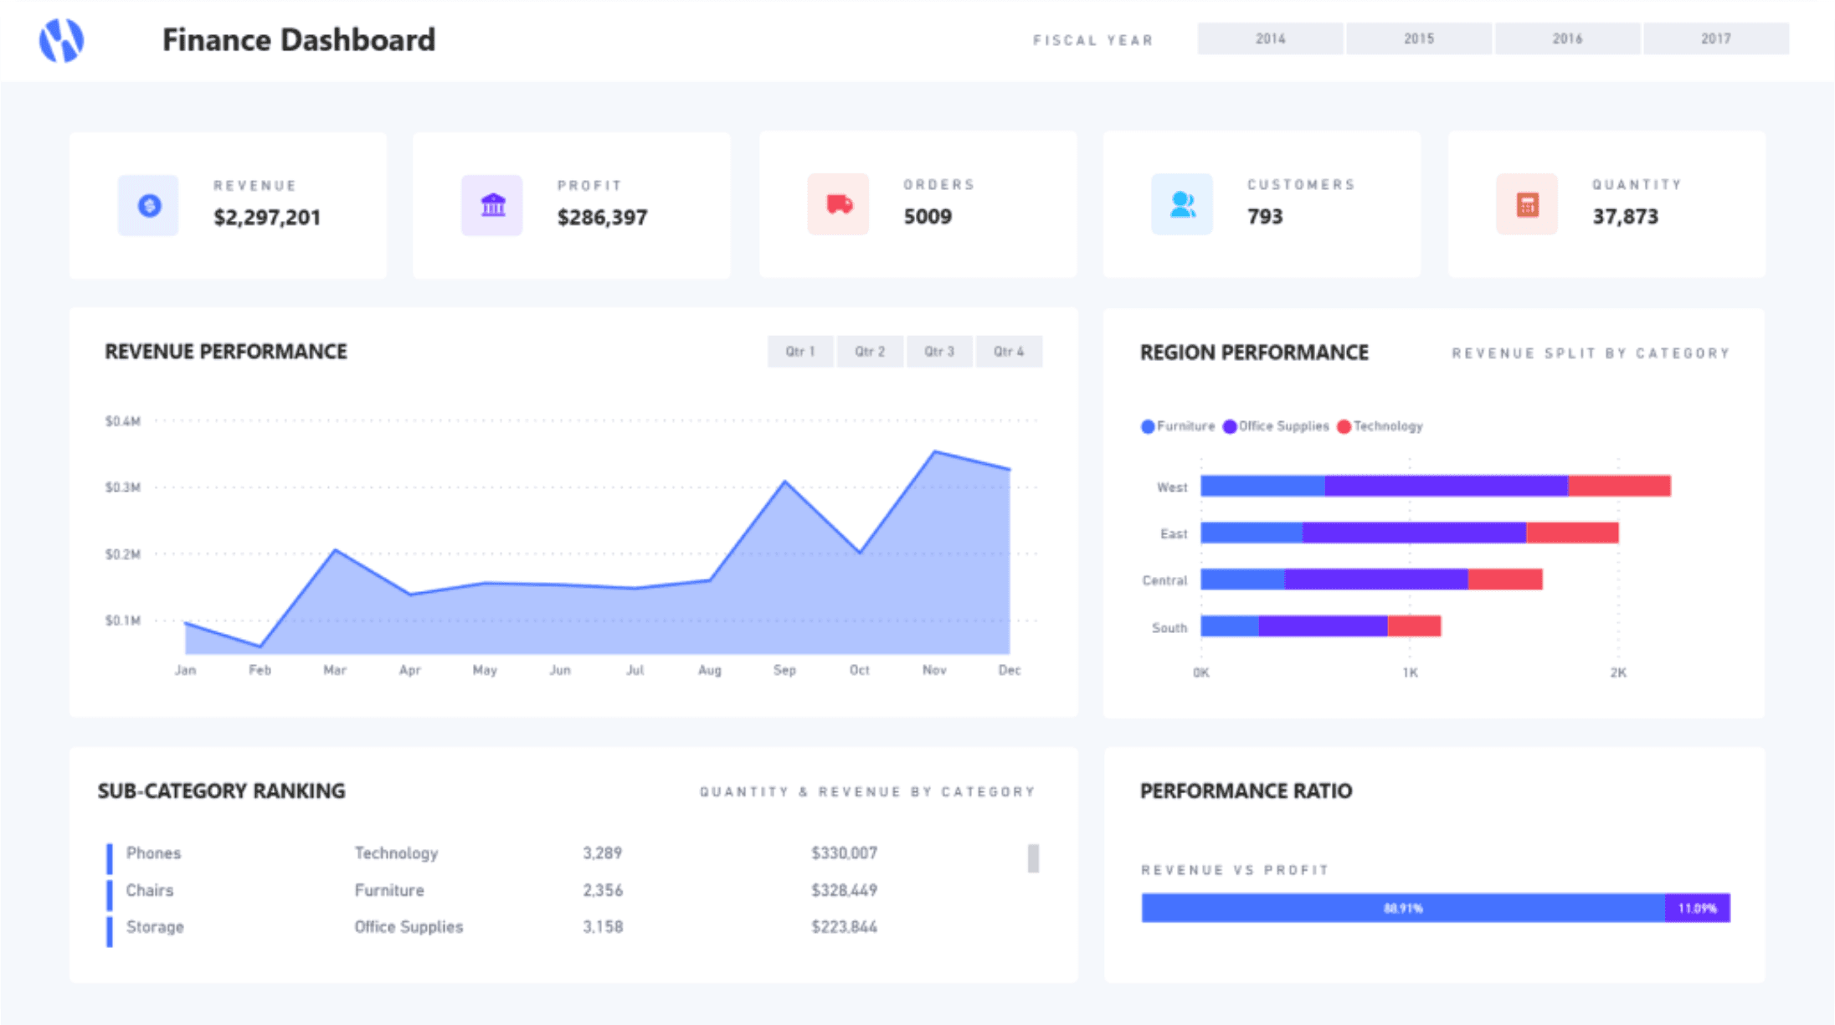Switch to Qtr 1 filter

coord(799,352)
